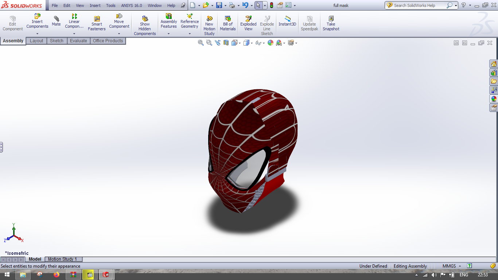The image size is (498, 280).
Task: Create a new document
Action: click(192, 5)
